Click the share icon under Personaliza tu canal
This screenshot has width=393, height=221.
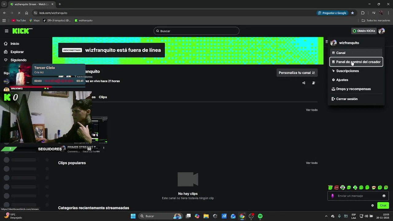[304, 83]
